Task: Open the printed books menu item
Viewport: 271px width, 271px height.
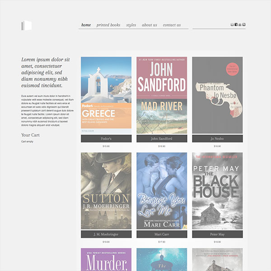Action: [x=108, y=25]
